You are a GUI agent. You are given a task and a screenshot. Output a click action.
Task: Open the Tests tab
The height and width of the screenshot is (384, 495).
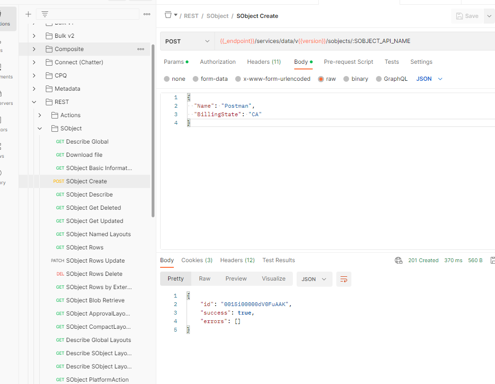pos(392,62)
